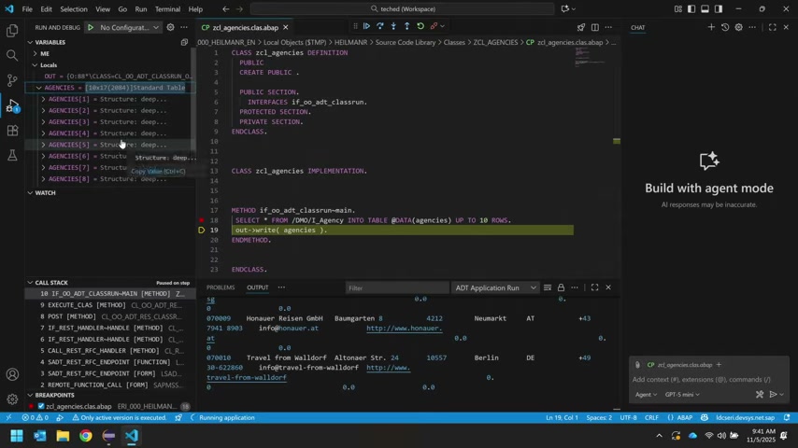Image resolution: width=798 pixels, height=448 pixels.
Task: Open the Run menu
Action: pyautogui.click(x=141, y=9)
